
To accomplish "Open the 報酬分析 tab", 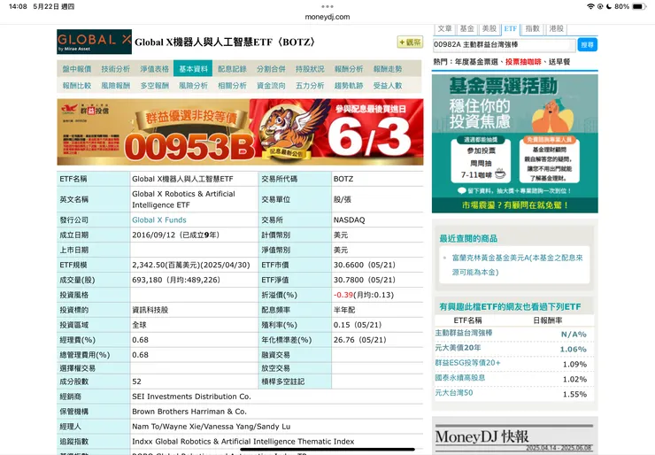I will coord(349,69).
